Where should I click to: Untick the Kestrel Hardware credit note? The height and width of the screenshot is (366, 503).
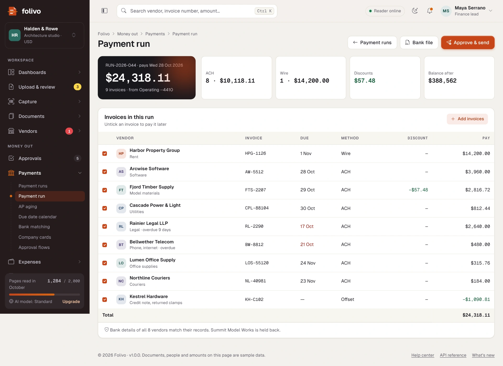[105, 300]
